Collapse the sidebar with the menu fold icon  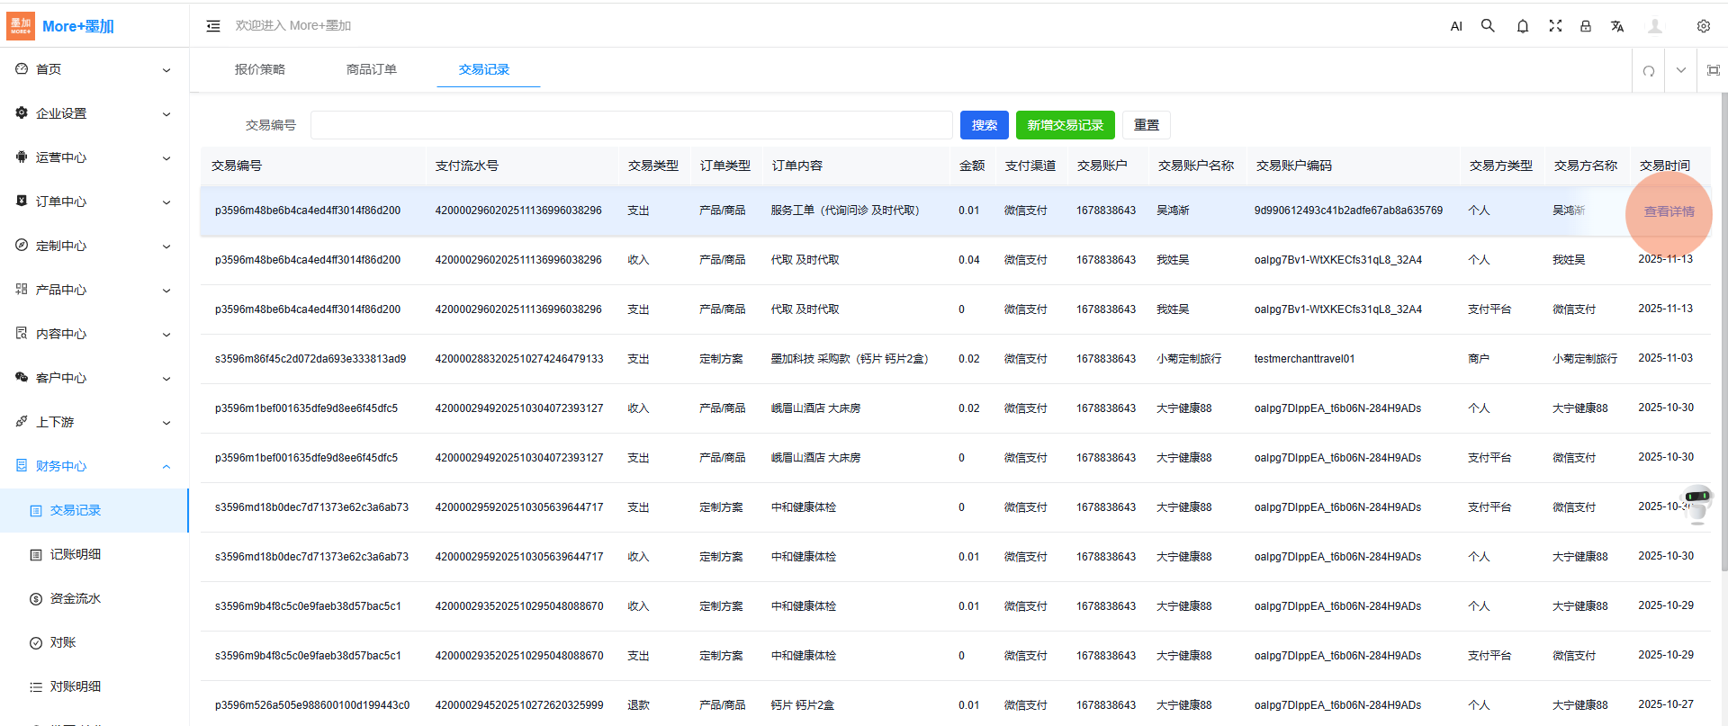tap(213, 26)
